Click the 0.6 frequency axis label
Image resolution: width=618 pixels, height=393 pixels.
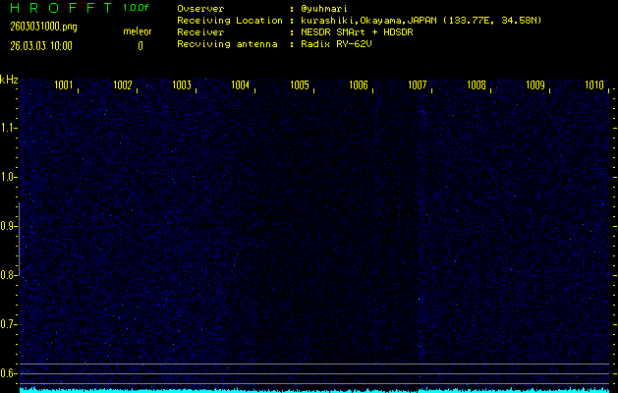point(9,373)
